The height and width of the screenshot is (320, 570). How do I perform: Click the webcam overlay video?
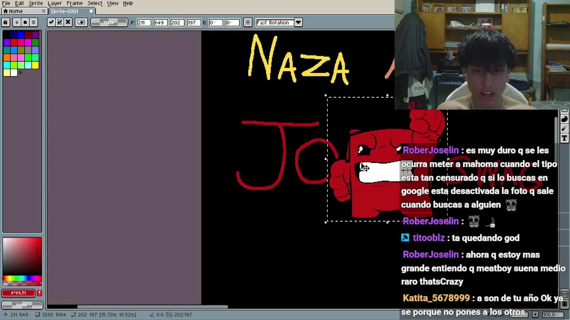tap(482, 55)
